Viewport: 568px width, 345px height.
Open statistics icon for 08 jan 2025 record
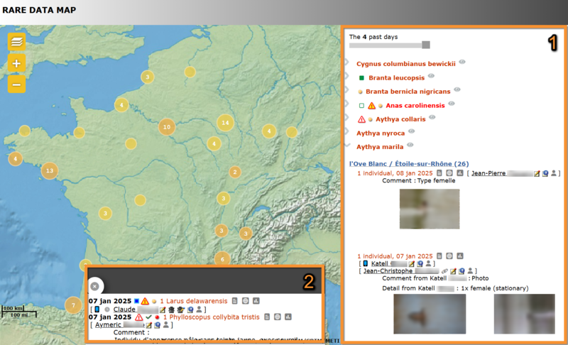point(460,173)
